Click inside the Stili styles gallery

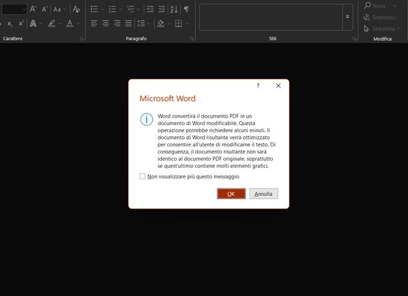tap(271, 17)
